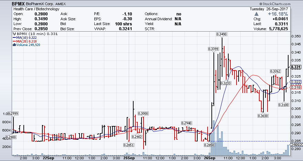Image resolution: width=303 pixels, height=161 pixels.
Task: Click the 249920 volume axis tag
Action: coord(296,145)
